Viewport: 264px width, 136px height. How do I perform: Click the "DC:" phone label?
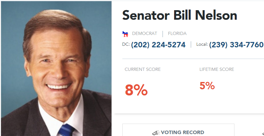click(x=126, y=44)
